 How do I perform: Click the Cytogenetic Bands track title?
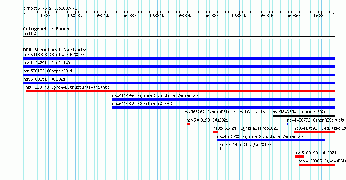[46, 29]
